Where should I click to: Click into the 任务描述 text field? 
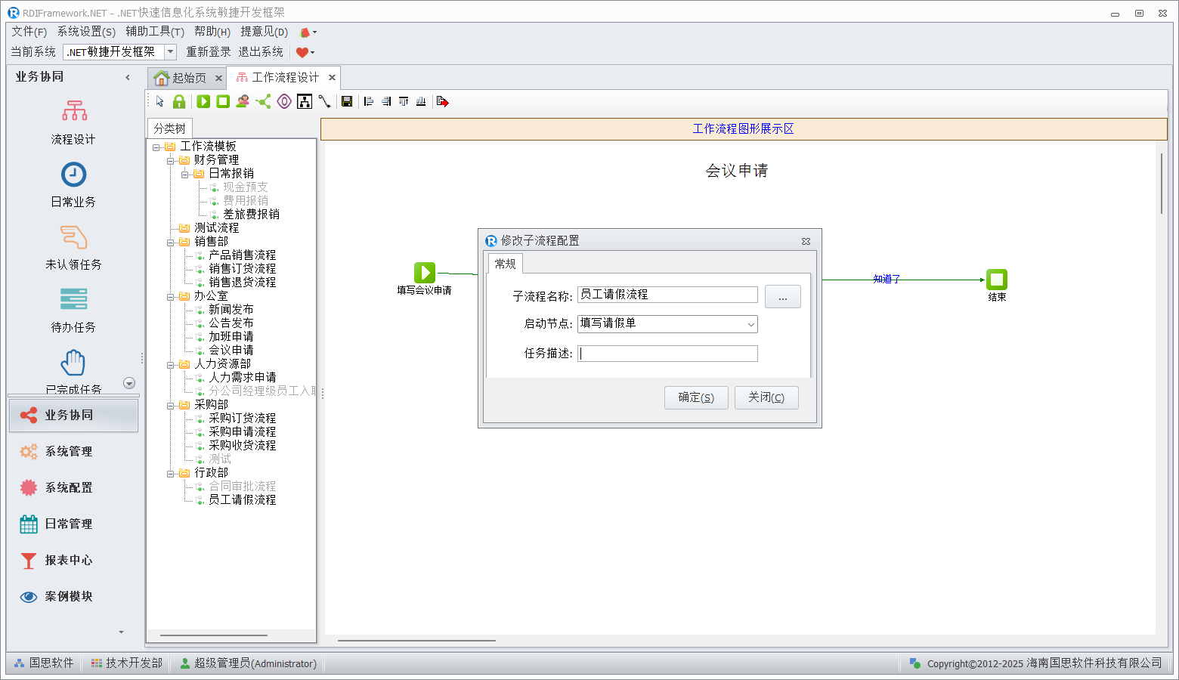pyautogui.click(x=667, y=354)
